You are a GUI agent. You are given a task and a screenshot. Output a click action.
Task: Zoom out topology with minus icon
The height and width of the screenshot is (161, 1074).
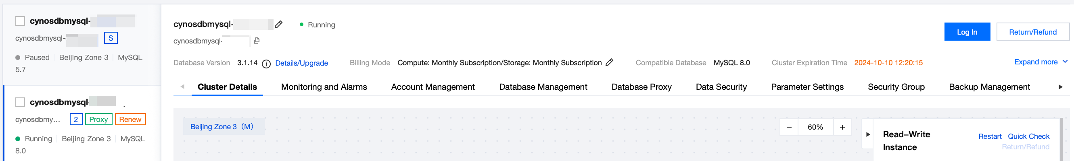[x=789, y=127]
